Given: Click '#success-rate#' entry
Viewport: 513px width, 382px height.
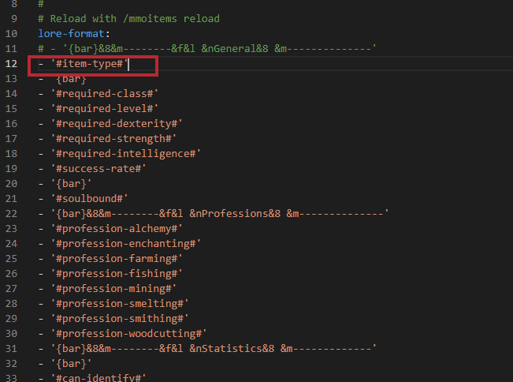Looking at the screenshot, I should tap(99, 169).
